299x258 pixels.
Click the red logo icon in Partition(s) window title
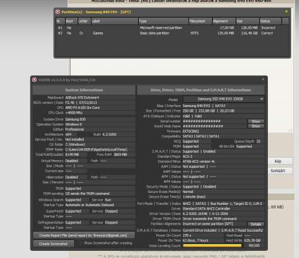coord(57,12)
